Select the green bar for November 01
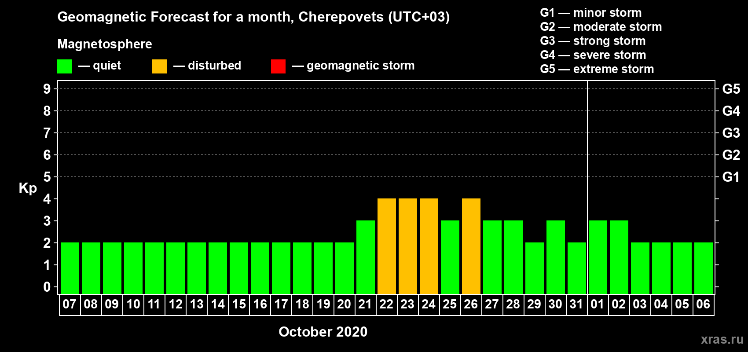Screen dimensions: 748x352 598,257
